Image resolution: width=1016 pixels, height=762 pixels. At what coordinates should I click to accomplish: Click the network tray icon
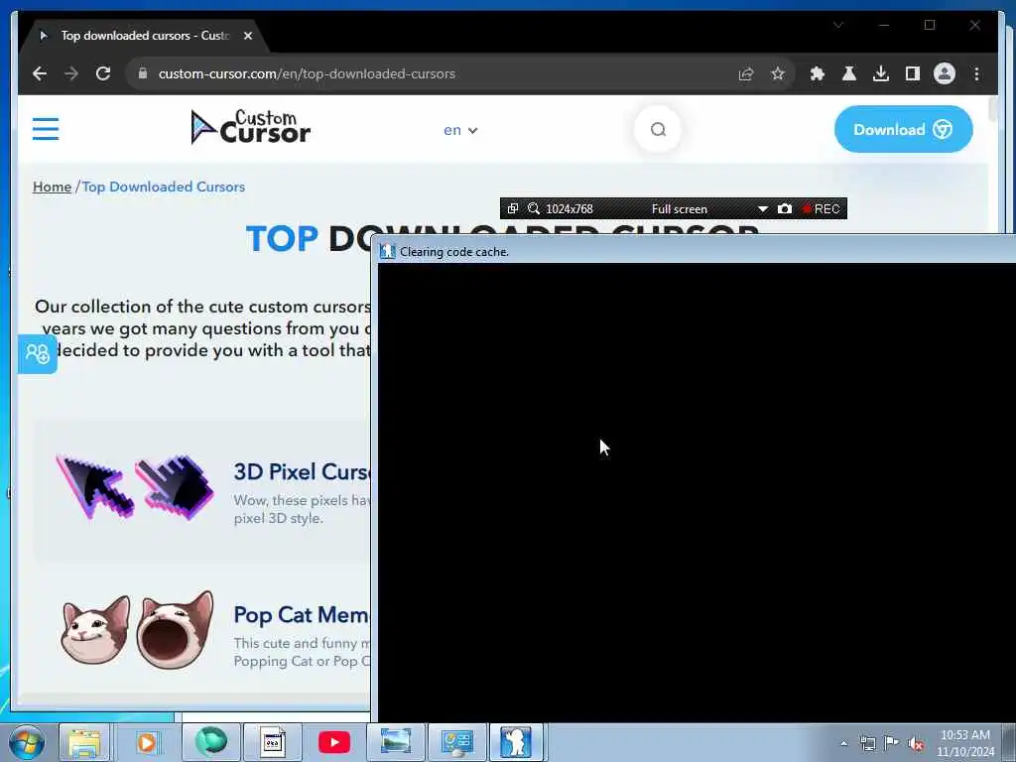point(867,744)
